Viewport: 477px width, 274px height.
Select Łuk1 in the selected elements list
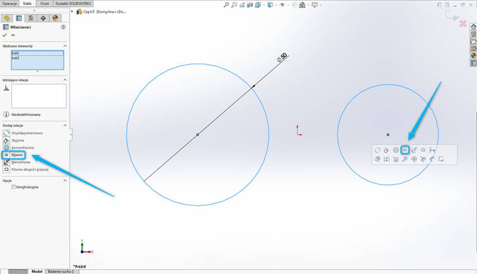[x=38, y=53]
